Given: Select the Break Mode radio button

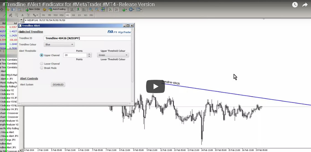Looking at the screenshot, I should (42, 68).
